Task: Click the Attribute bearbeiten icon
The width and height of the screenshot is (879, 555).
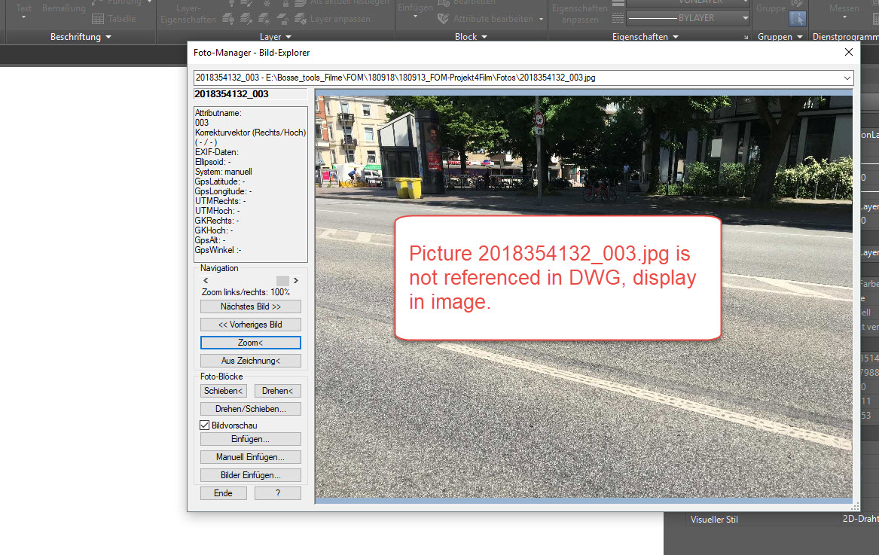Action: pos(444,19)
